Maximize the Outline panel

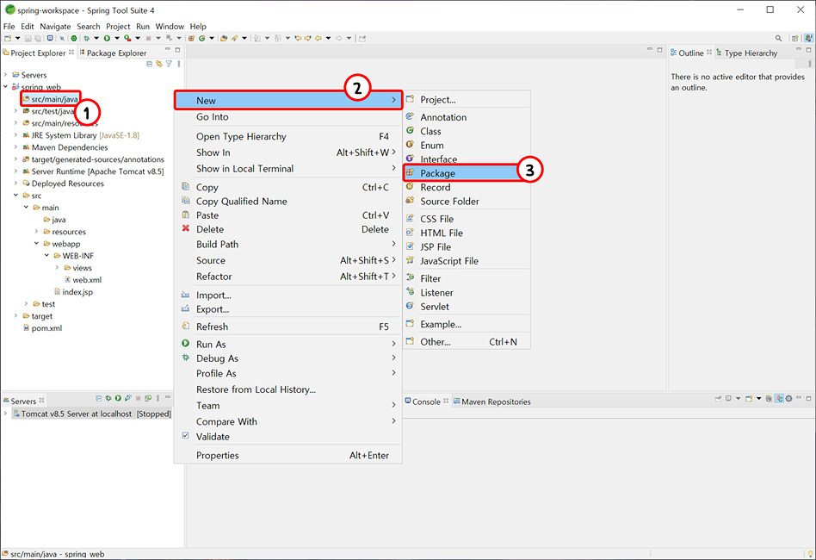pyautogui.click(x=808, y=50)
